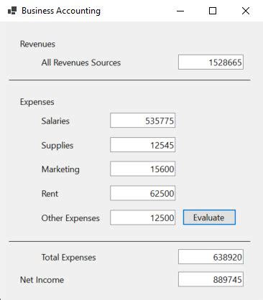Image resolution: width=263 pixels, height=300 pixels.
Task: Maximize the Business Accounting window
Action: click(x=213, y=11)
